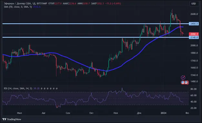Click the −15.2 (−0.69%) change value
The width and height of the screenshot is (202, 123).
click(x=113, y=4)
